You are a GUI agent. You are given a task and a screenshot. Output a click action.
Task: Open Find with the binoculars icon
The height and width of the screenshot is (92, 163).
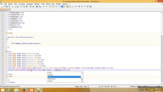[37, 7]
